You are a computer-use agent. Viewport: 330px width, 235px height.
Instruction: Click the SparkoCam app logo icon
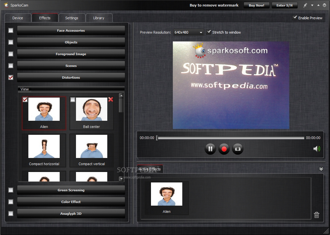6,5
